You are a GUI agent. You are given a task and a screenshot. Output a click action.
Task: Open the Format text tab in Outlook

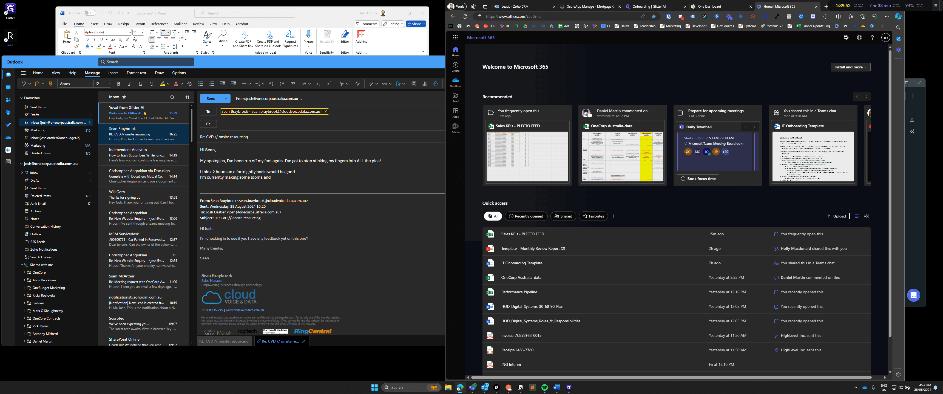click(136, 73)
